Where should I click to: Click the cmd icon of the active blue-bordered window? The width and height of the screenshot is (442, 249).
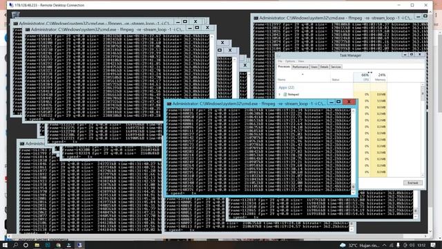pos(169,104)
